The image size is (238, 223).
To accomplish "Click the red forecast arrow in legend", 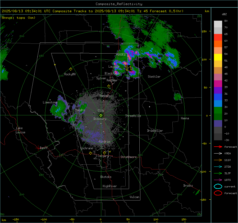I will click(x=218, y=147).
